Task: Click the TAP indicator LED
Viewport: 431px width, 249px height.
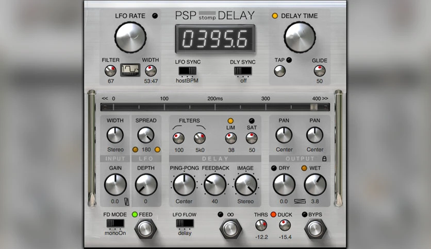Action: [x=289, y=60]
